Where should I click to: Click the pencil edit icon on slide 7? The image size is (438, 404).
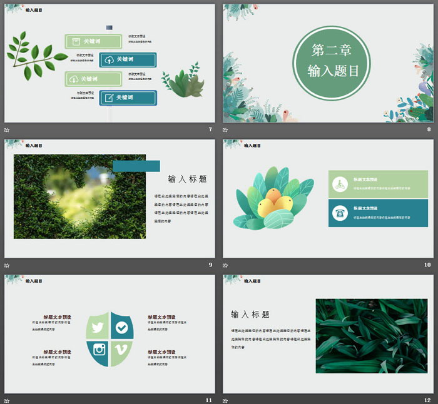[109, 98]
